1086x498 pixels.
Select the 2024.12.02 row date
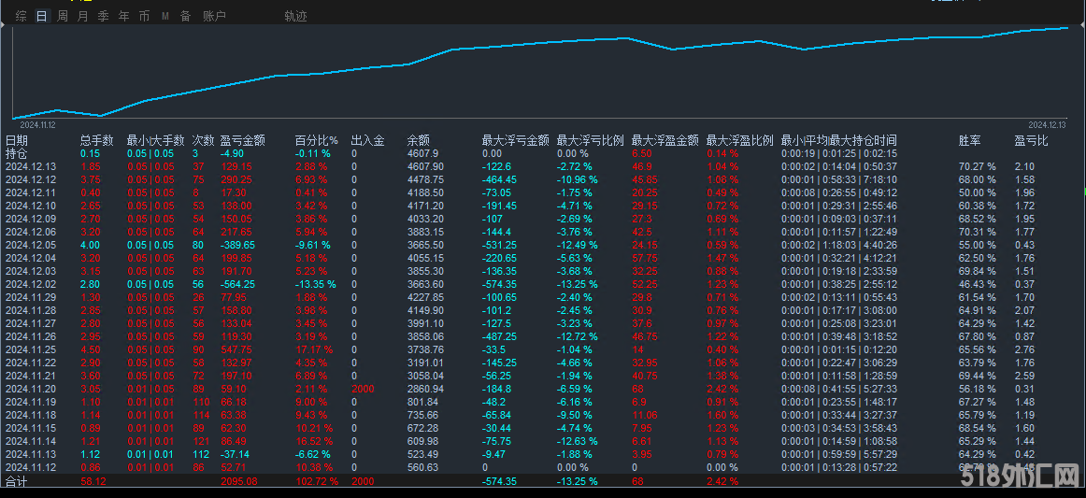(x=31, y=284)
